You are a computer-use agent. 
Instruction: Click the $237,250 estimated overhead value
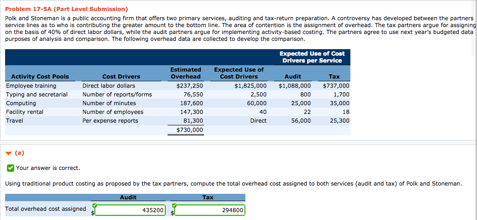click(190, 86)
